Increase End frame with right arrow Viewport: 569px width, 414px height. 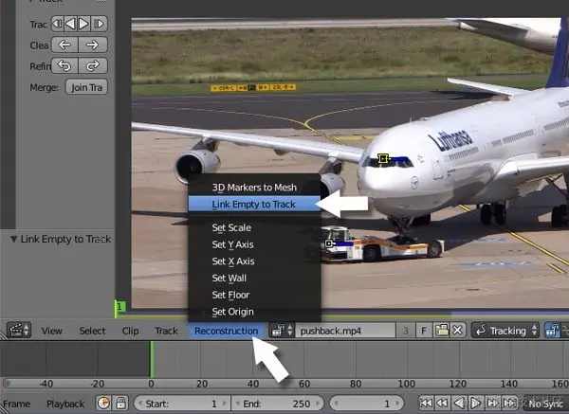coord(319,404)
